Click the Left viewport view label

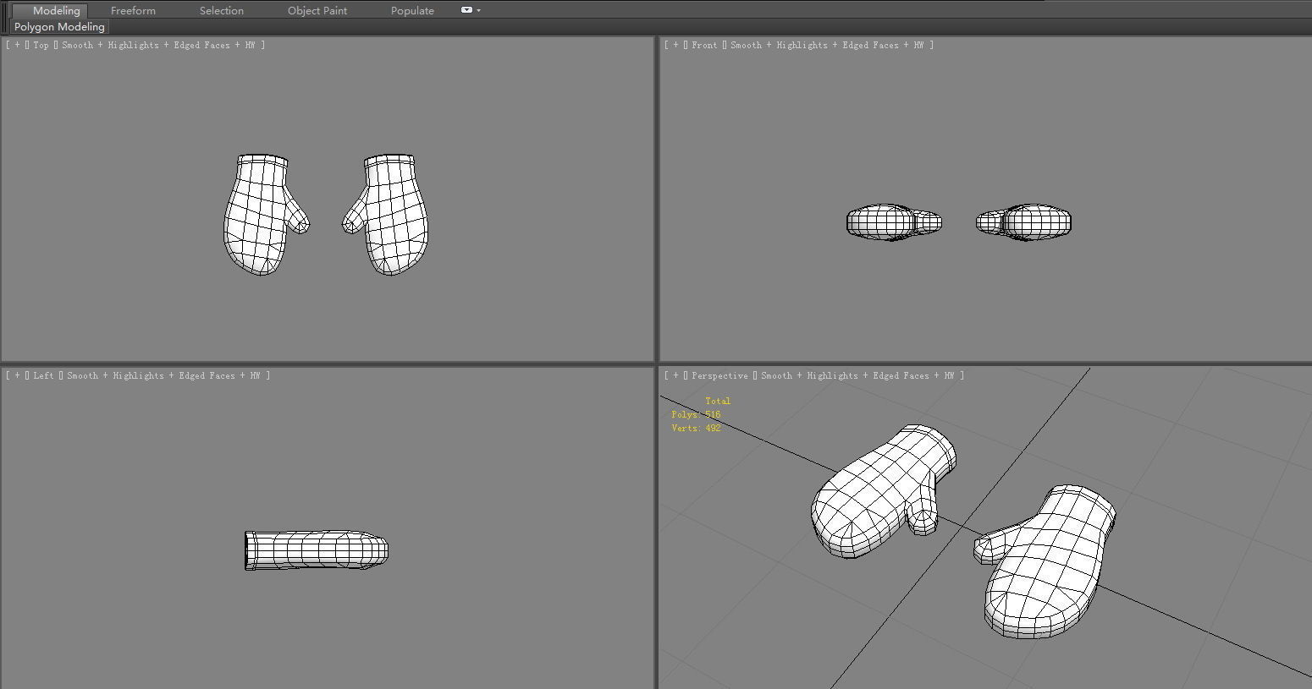point(43,375)
